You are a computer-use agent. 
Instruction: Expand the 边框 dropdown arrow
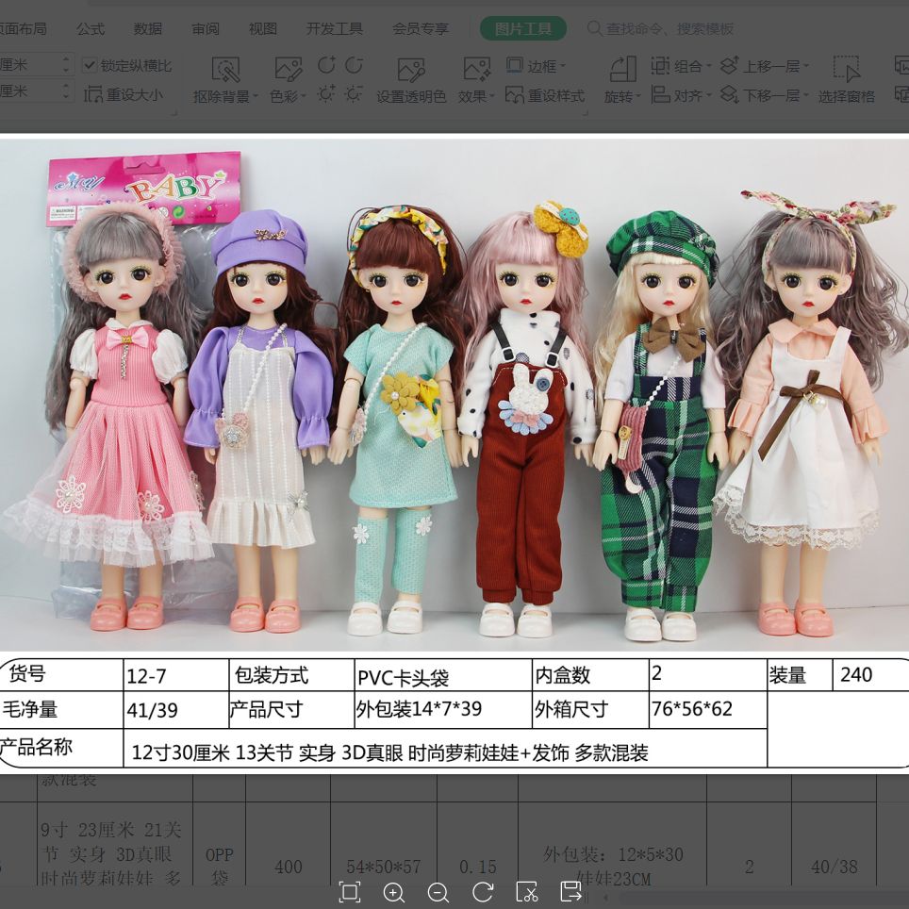562,66
